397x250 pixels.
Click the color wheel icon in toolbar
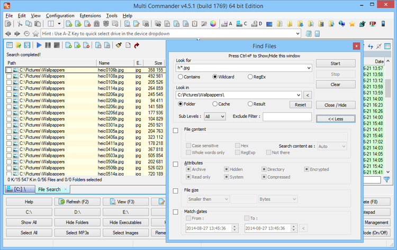[213, 24]
